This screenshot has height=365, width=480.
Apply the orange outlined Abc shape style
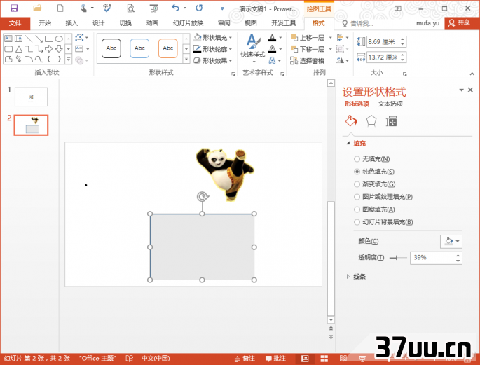(x=168, y=48)
